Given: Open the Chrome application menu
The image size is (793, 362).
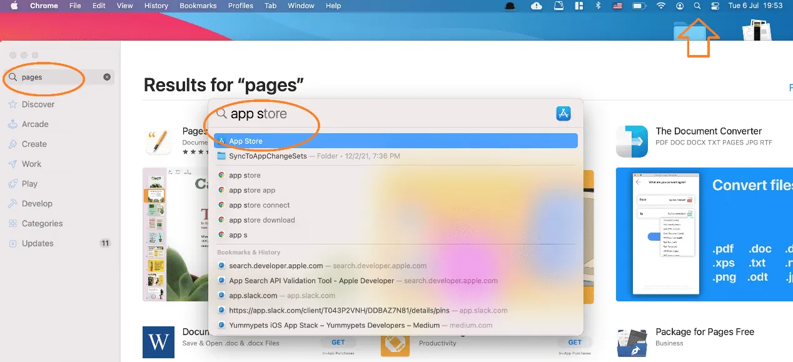Looking at the screenshot, I should pyautogui.click(x=44, y=6).
